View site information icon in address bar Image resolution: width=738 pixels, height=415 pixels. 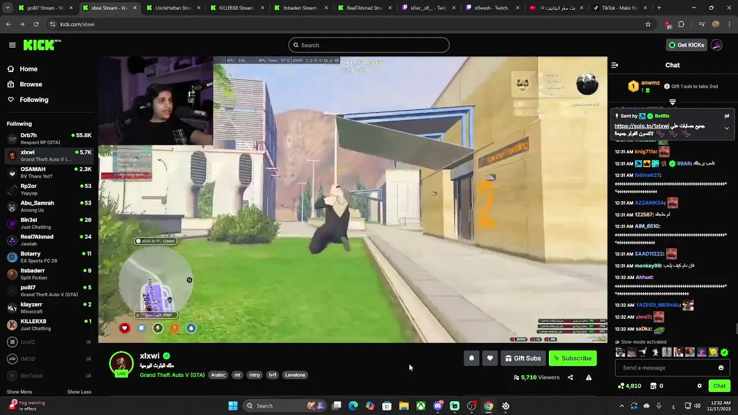coord(52,24)
